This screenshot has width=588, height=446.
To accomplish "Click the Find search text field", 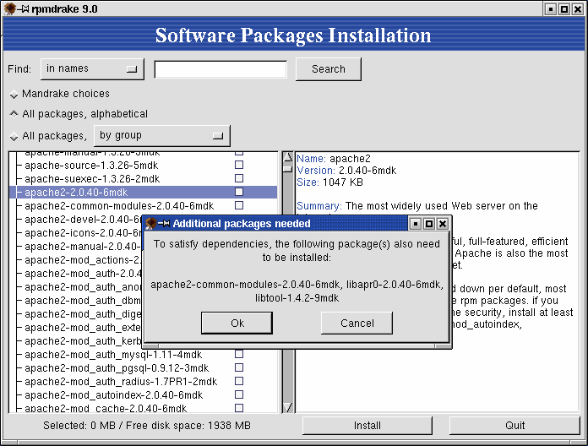I will [220, 69].
